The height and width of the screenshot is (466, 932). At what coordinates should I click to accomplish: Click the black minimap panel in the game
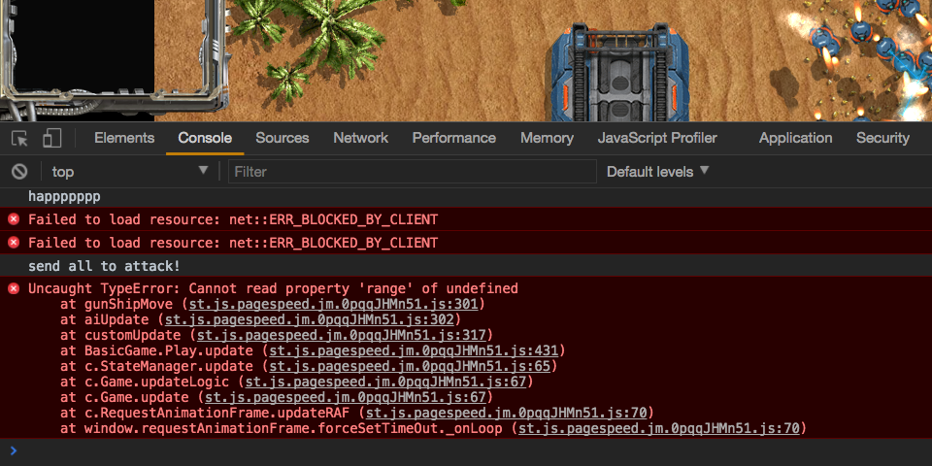point(83,44)
